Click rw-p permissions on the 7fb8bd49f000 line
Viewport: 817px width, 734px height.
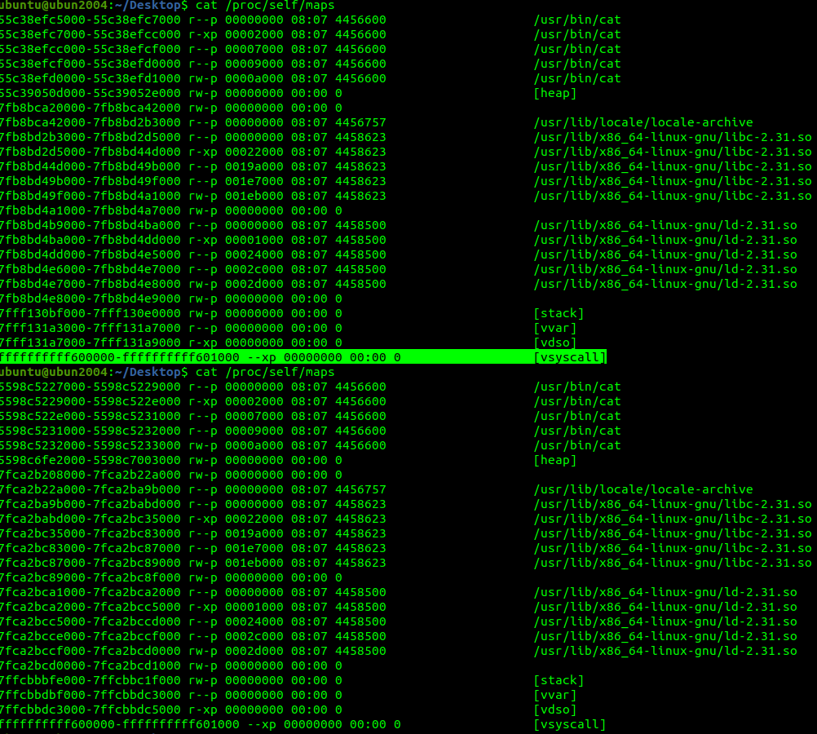[x=203, y=196]
